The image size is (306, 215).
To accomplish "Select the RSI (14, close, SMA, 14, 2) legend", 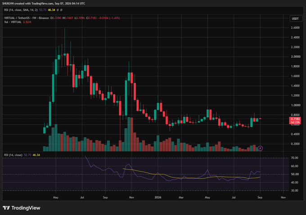I will coord(21,10).
